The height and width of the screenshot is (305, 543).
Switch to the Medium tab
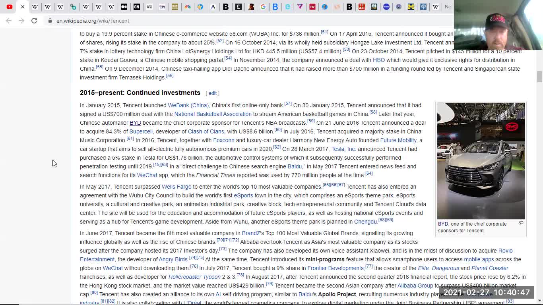(124, 7)
